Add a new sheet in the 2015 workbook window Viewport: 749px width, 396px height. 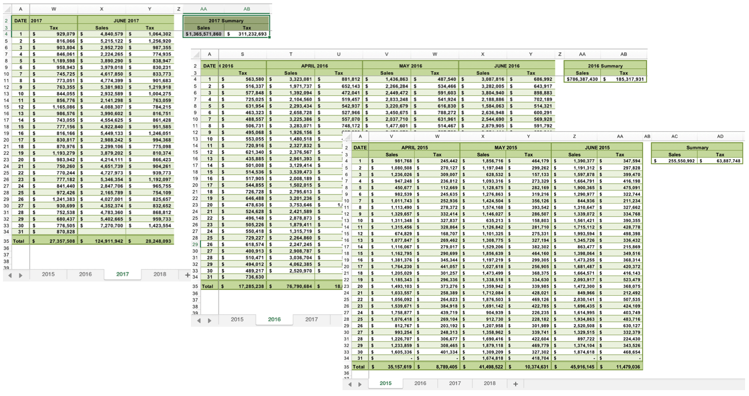(x=515, y=384)
